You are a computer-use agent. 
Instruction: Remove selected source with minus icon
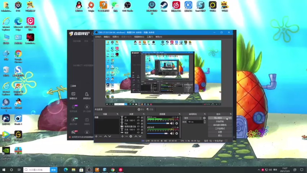click(127, 136)
